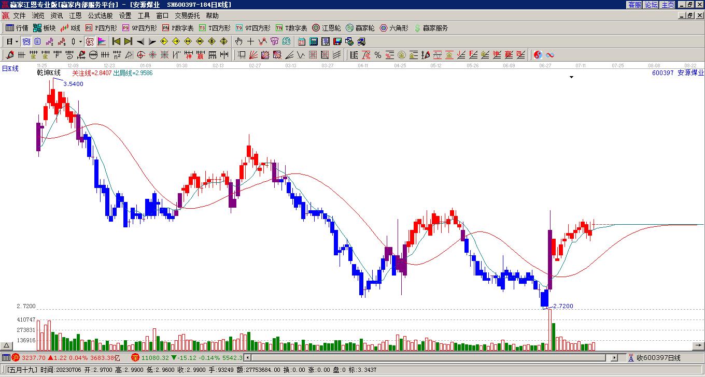Click the colorful flag icon
705x377 pixels.
click(x=102, y=41)
